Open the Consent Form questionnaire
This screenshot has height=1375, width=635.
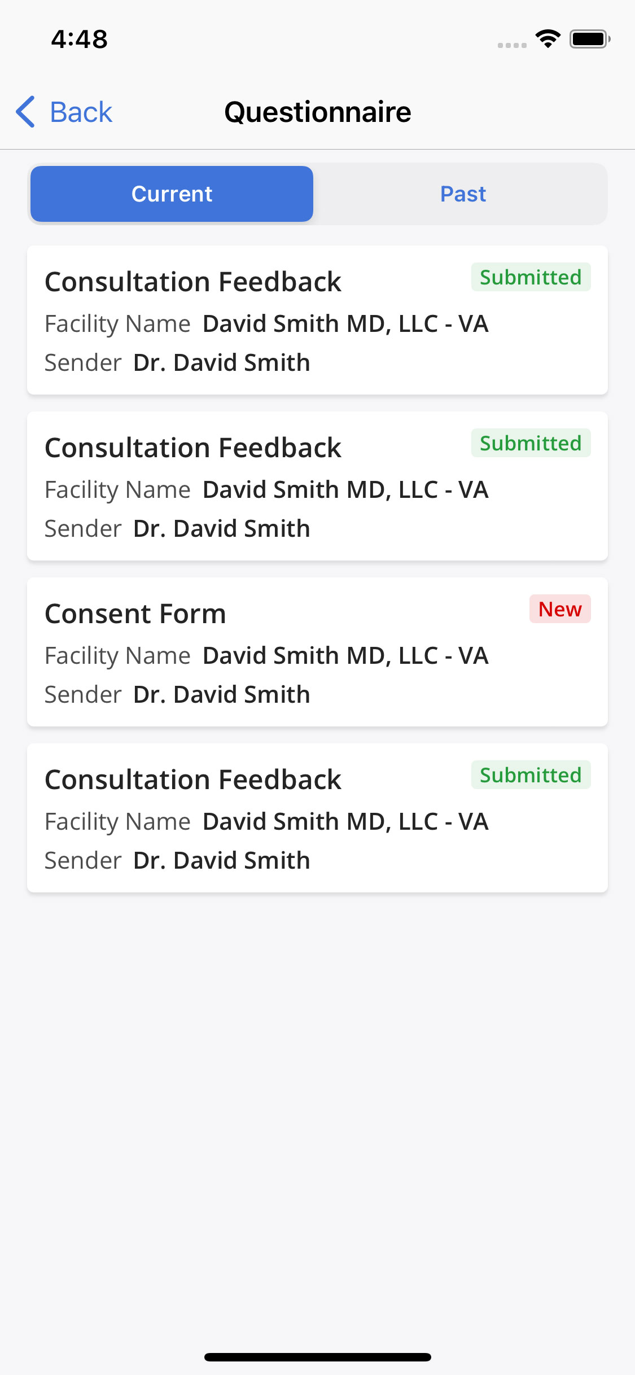tap(135, 614)
